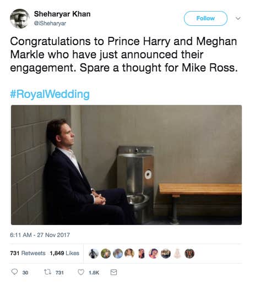
Task: Click the second liker avatar
Action: tap(106, 254)
